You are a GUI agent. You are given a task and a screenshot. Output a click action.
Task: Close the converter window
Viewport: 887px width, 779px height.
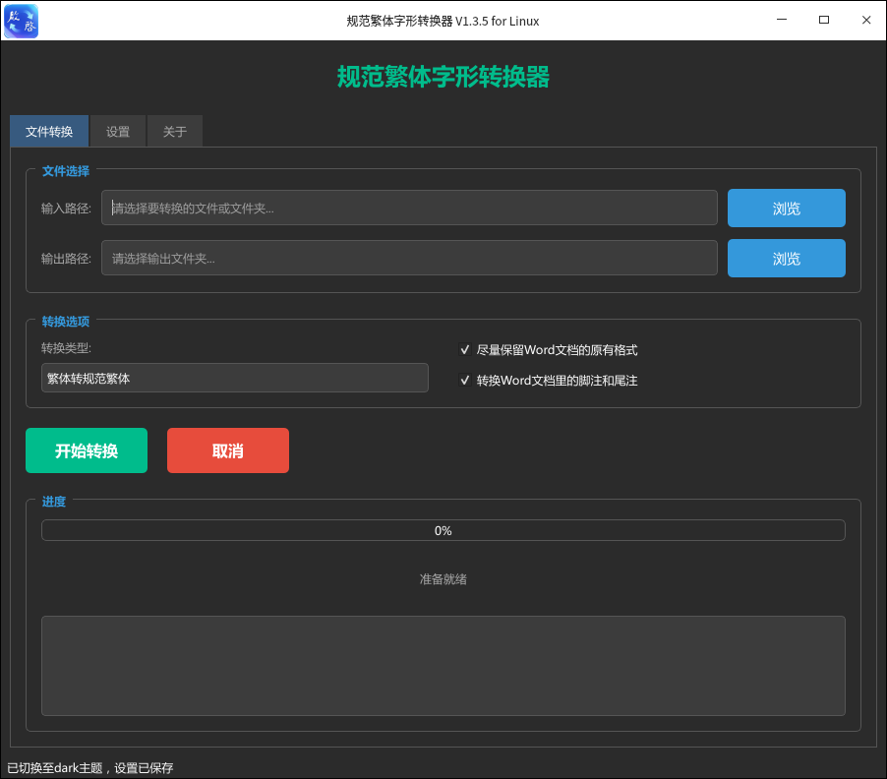(866, 20)
